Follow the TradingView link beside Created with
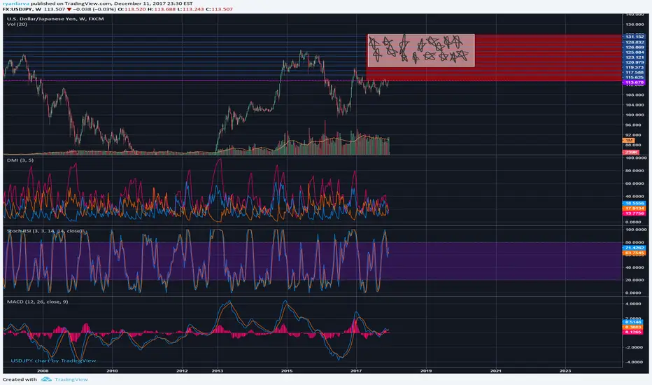The height and width of the screenshot is (385, 652). [x=71, y=379]
